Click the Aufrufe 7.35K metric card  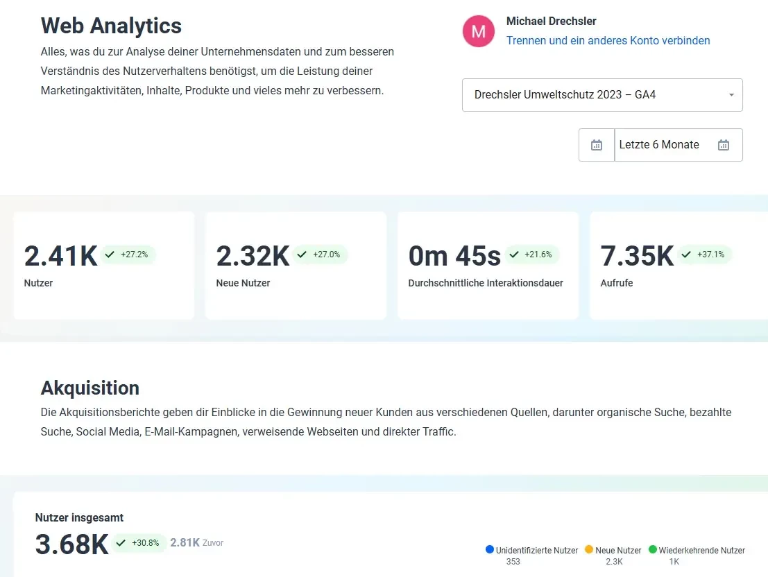click(x=679, y=266)
